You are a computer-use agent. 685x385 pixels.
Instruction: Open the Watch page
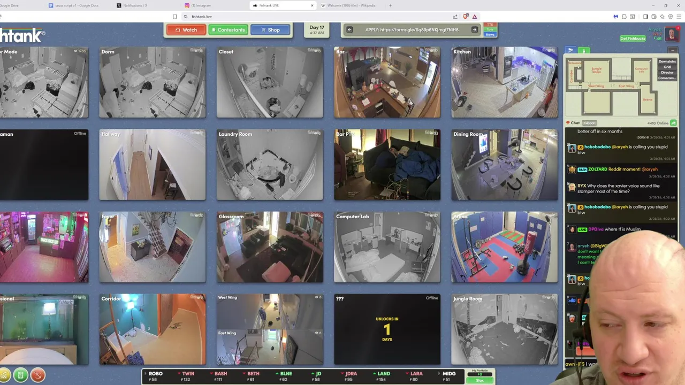click(x=186, y=30)
